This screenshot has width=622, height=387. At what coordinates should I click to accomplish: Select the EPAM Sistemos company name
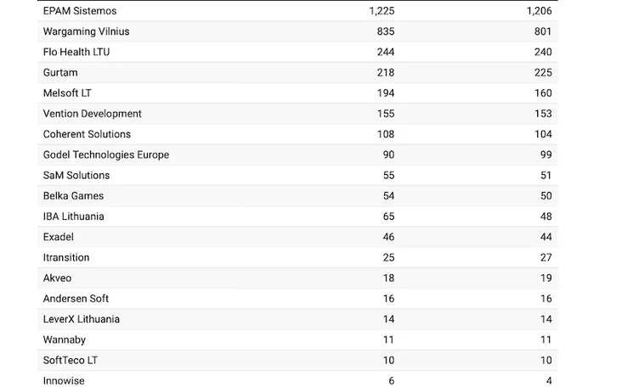tap(80, 11)
